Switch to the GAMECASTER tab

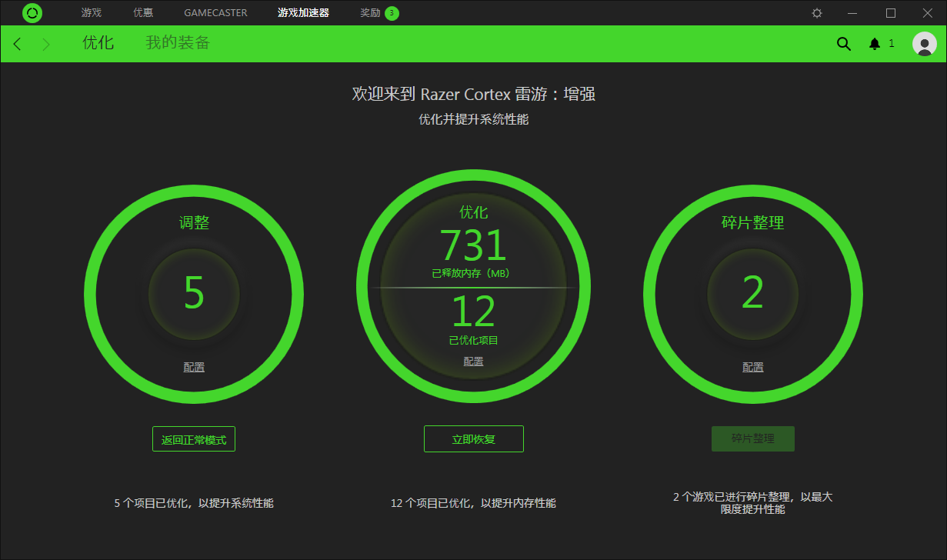coord(215,13)
